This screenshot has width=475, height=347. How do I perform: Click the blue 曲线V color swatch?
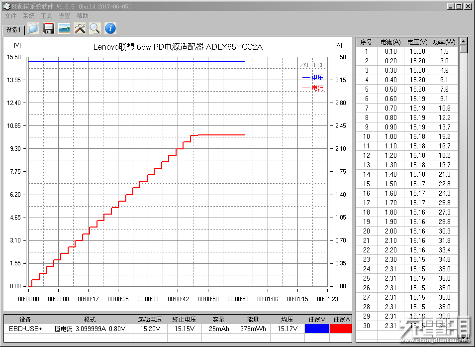(x=317, y=329)
